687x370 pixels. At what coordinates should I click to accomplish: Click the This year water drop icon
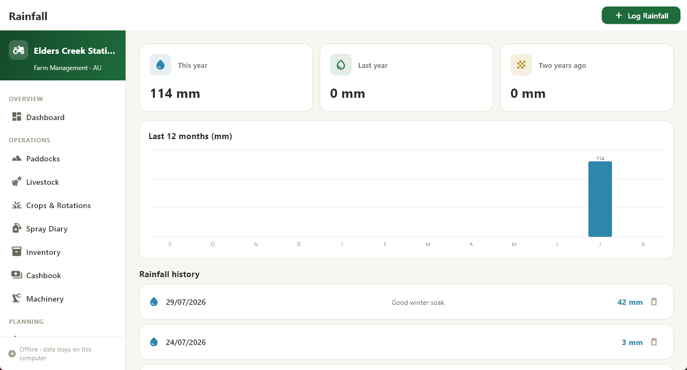tap(160, 65)
